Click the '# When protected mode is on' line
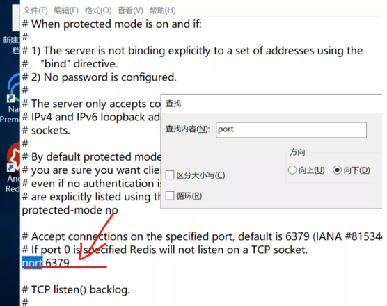Image resolution: width=387 pixels, height=306 pixels. click(x=112, y=24)
